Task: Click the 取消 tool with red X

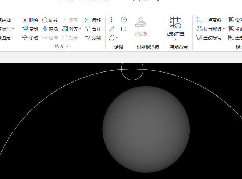Action: point(235,29)
